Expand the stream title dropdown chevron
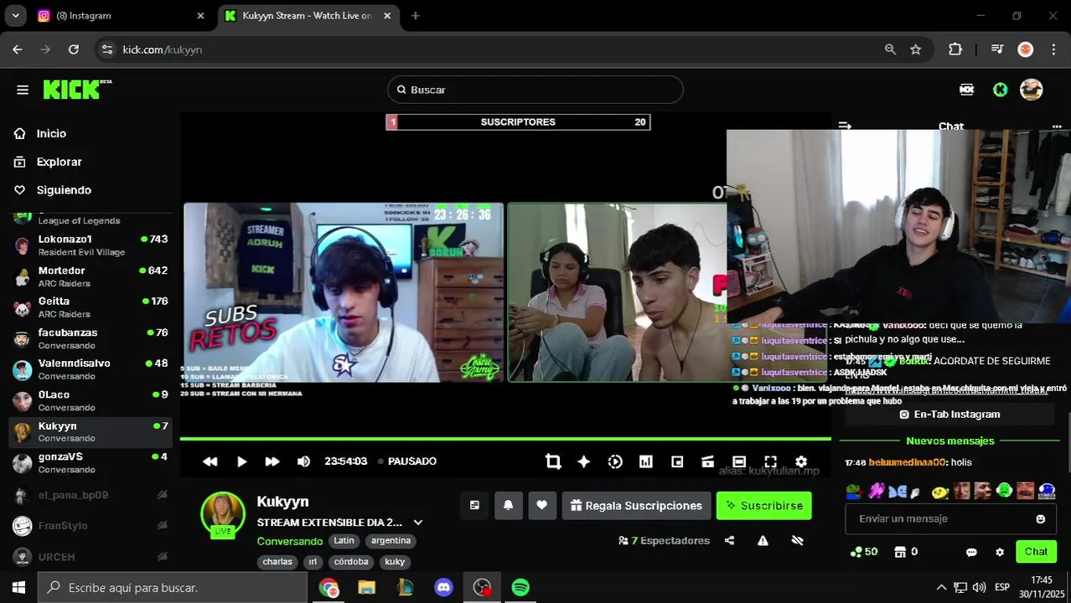Screen dimensions: 1071x603 (x=417, y=523)
